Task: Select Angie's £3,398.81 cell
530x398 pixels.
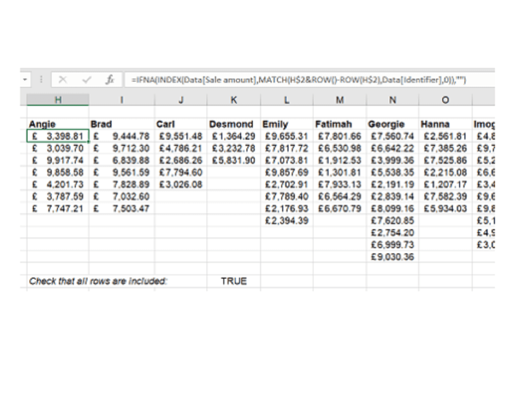Action: pos(58,136)
